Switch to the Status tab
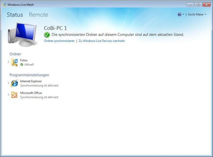Viewport: 213px width, 157px height. [15, 15]
